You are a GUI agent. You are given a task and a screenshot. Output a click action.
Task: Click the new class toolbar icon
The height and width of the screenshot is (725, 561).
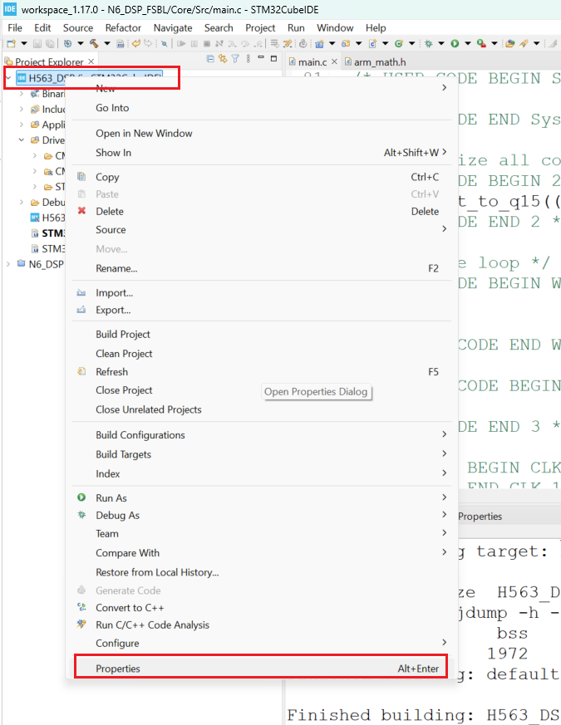399,43
